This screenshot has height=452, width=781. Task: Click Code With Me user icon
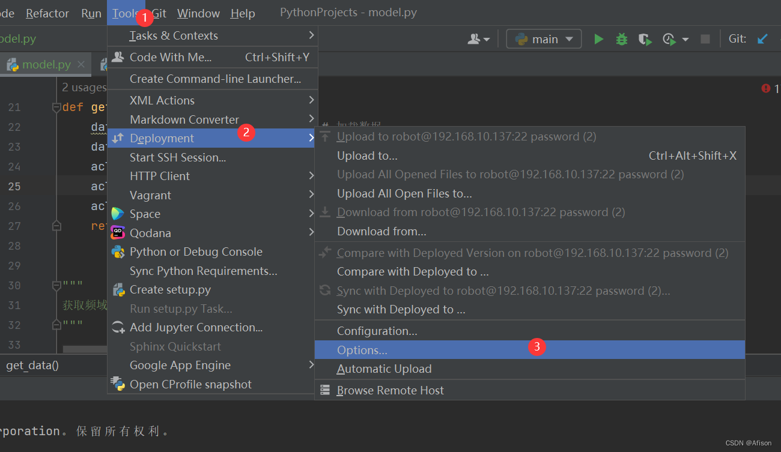(475, 39)
